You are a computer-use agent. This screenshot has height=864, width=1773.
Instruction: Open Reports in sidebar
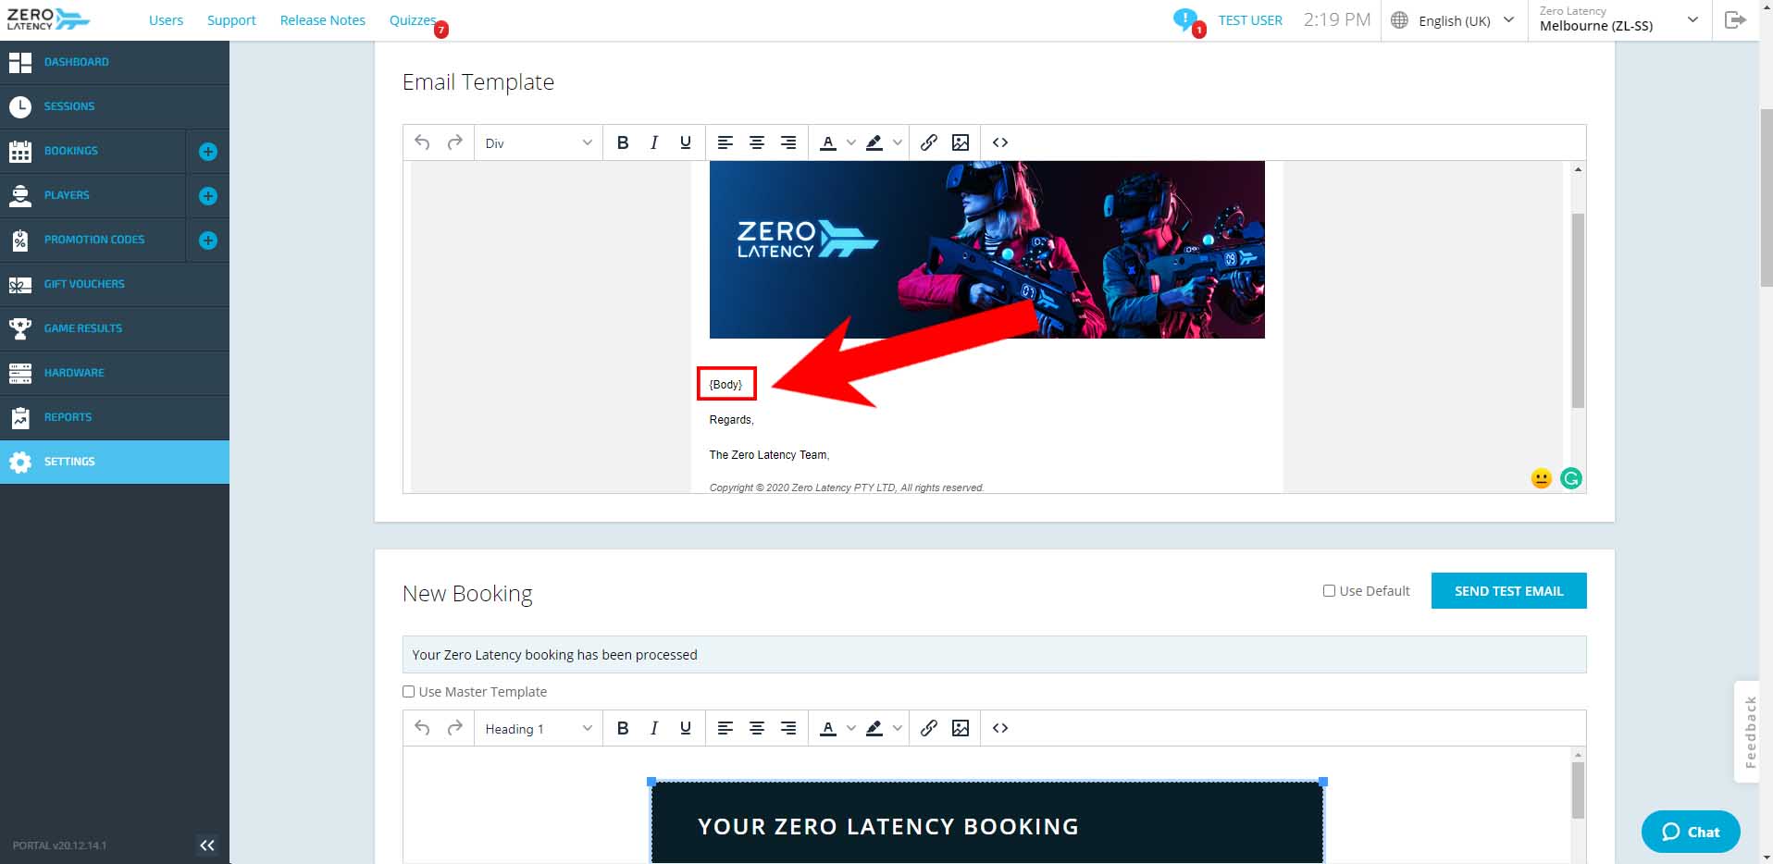click(x=115, y=417)
